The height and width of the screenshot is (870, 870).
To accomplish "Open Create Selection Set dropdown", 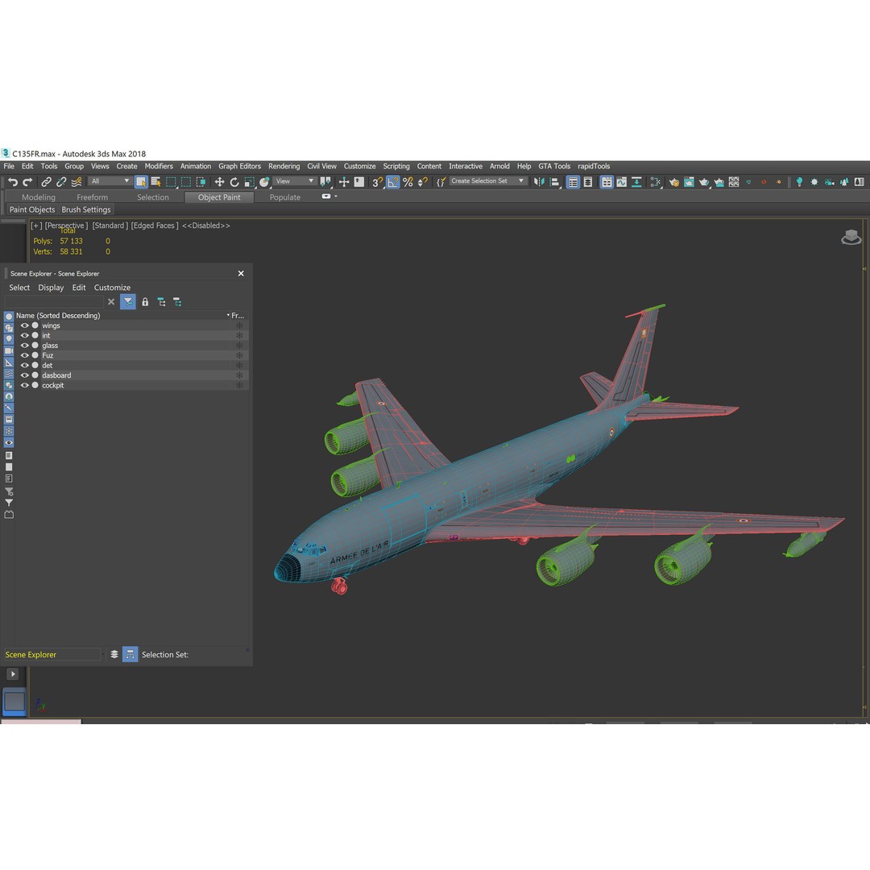I will (x=487, y=181).
